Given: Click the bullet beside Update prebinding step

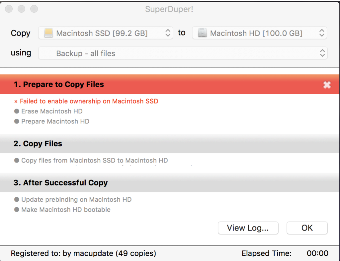Looking at the screenshot, I should [x=17, y=200].
